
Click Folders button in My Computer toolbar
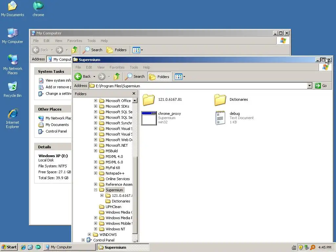click(x=117, y=50)
